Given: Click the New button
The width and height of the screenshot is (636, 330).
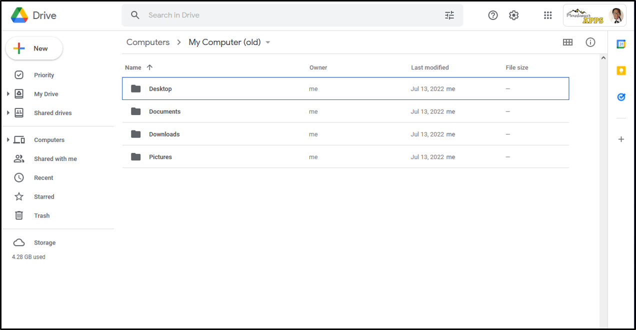Looking at the screenshot, I should click(x=34, y=48).
